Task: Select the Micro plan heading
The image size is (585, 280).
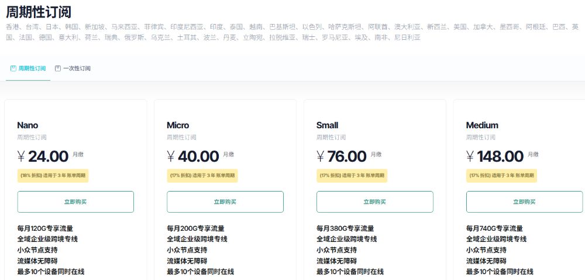Action: 178,125
